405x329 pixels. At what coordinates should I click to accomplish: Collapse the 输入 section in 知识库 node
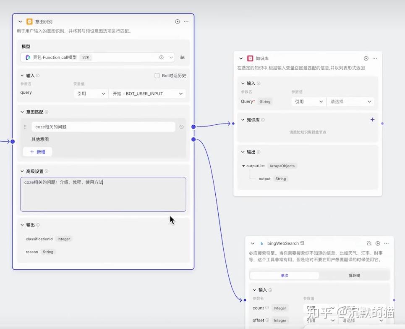pos(243,83)
